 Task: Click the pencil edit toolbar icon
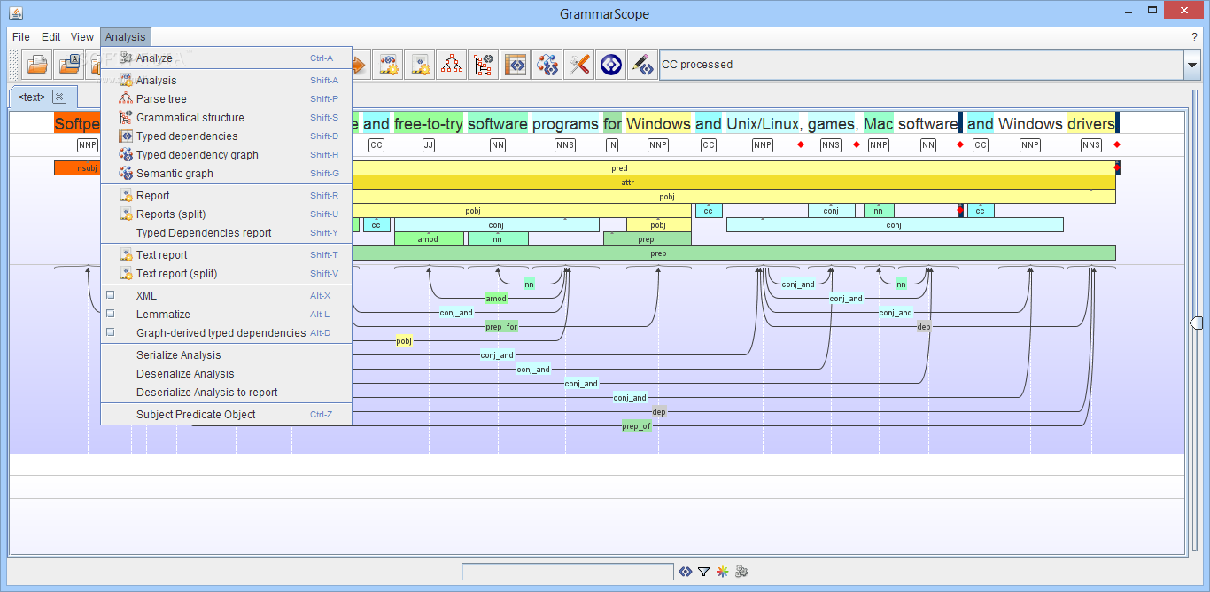pyautogui.click(x=643, y=65)
